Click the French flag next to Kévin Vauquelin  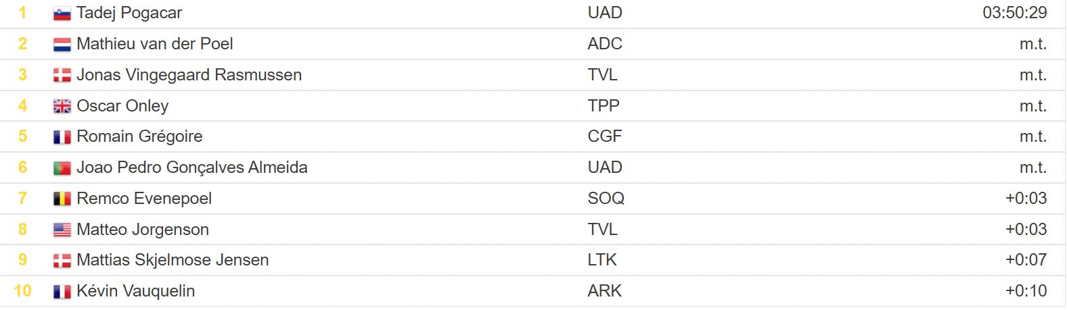pos(62,292)
